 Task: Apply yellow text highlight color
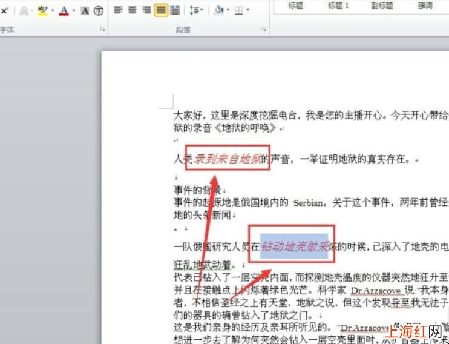click(43, 11)
